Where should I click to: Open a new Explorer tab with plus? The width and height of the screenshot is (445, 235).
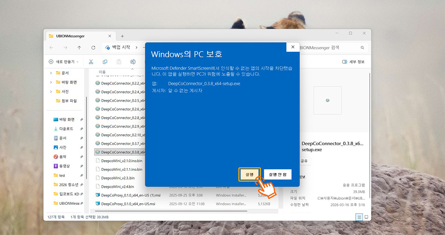pos(123,36)
